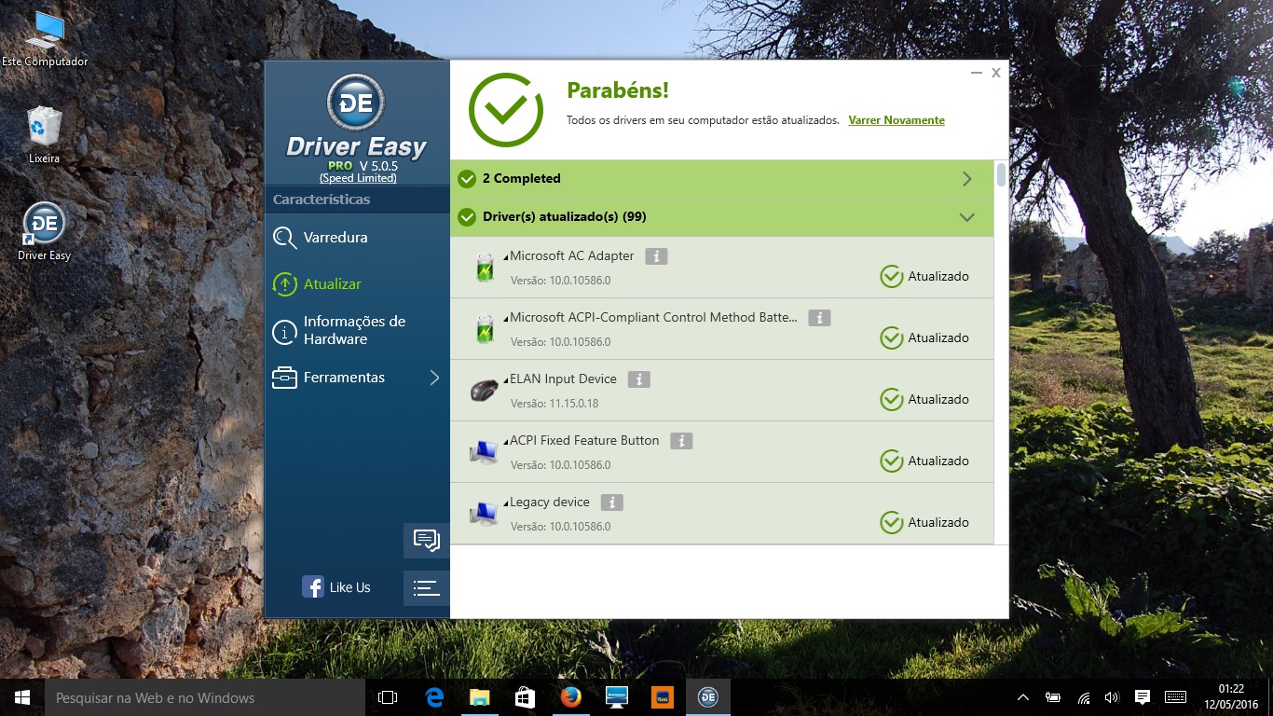This screenshot has height=716, width=1273.
Task: Open Lixeira recycle bin desktop icon
Action: 44,135
